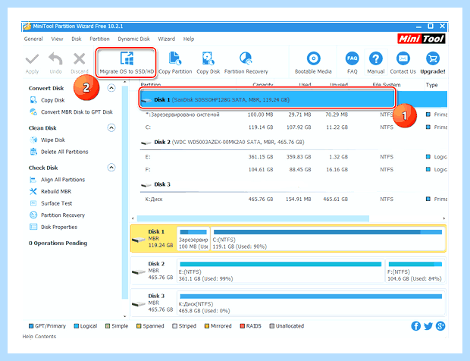Click the F:(NTFS) block in disk map
The width and height of the screenshot is (470, 361).
tap(415, 271)
